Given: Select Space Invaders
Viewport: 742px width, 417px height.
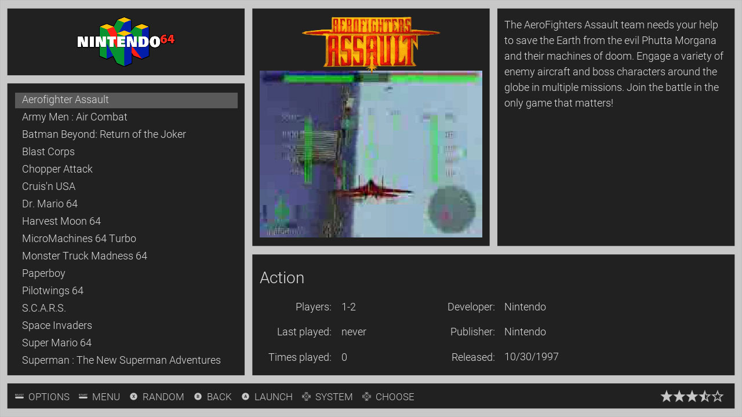Looking at the screenshot, I should click(x=126, y=325).
